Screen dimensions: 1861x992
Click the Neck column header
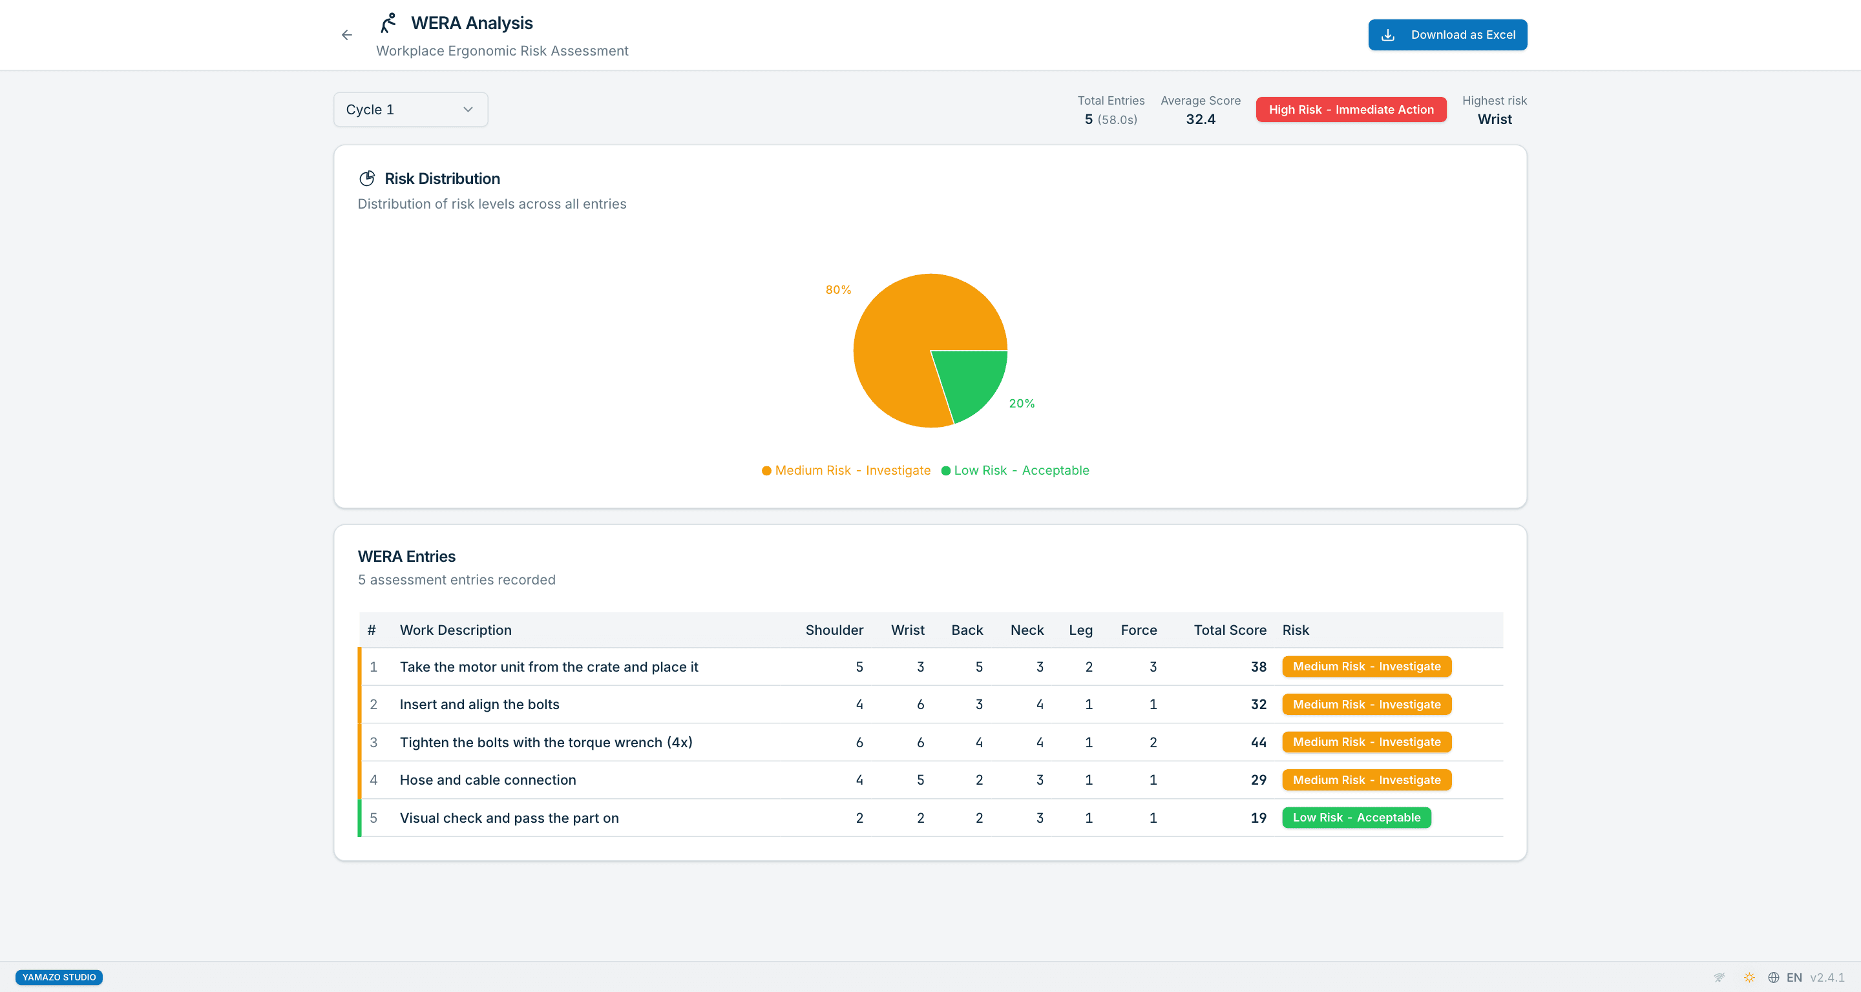pos(1027,630)
